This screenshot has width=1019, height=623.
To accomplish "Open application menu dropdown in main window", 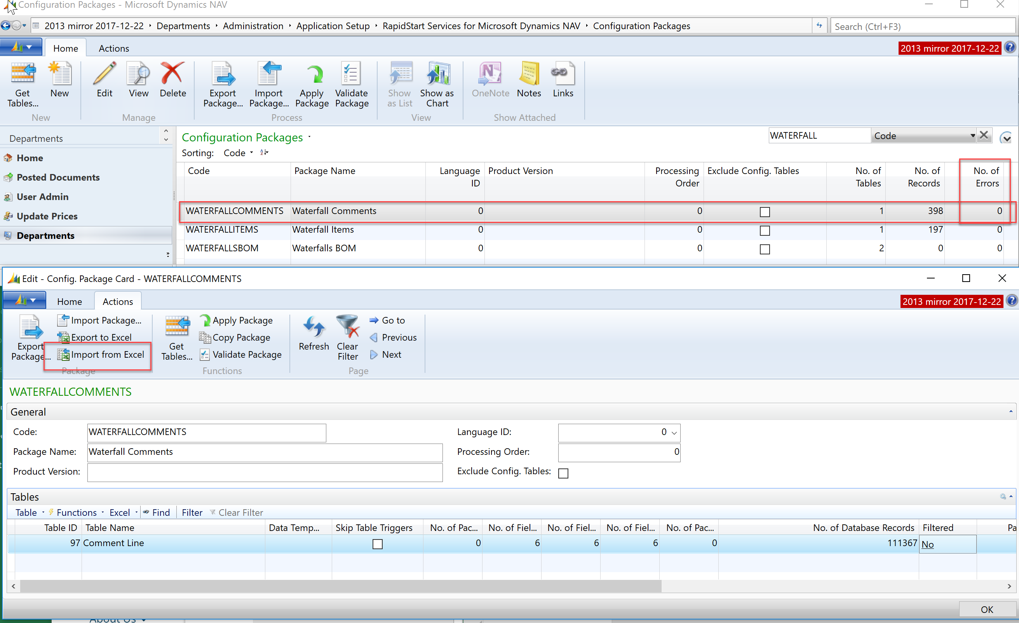I will coord(21,47).
